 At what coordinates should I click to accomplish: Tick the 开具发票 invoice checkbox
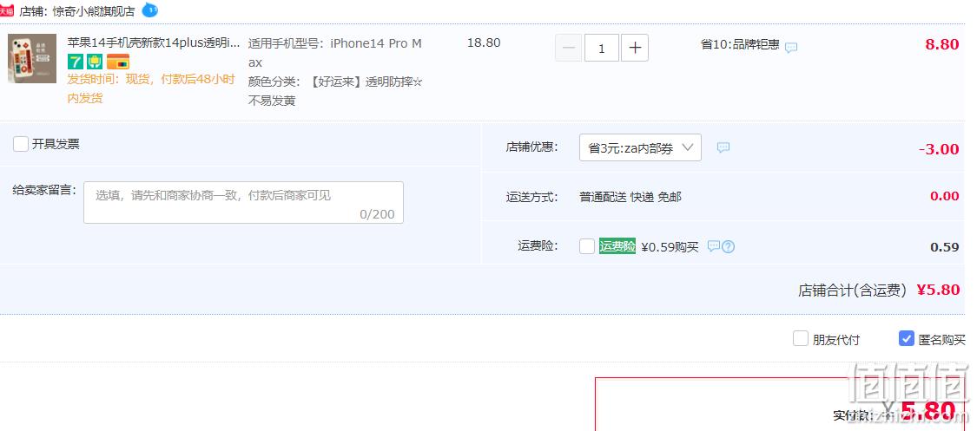point(21,144)
